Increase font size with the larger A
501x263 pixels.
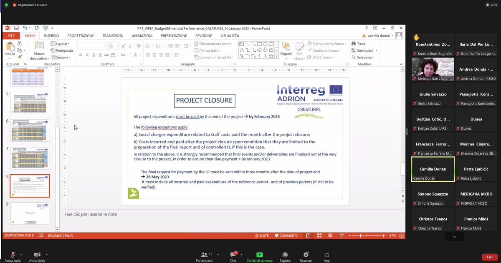point(123,46)
